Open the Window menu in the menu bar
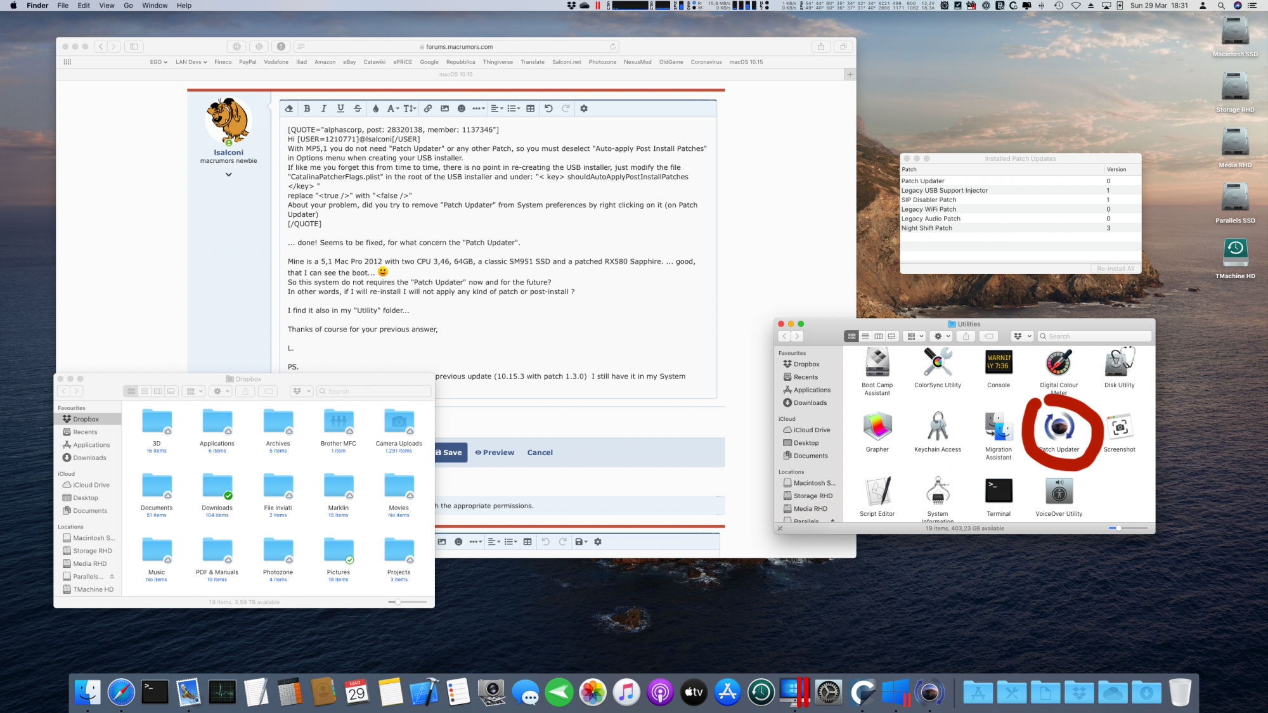The height and width of the screenshot is (713, 1268). 155,6
